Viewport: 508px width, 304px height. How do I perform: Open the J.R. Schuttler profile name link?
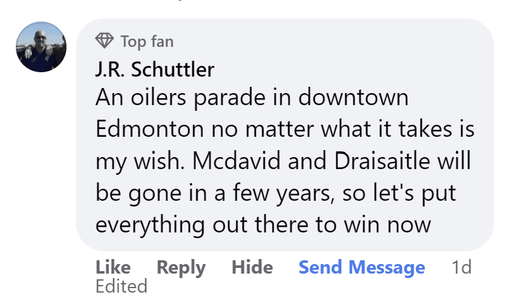[x=155, y=70]
